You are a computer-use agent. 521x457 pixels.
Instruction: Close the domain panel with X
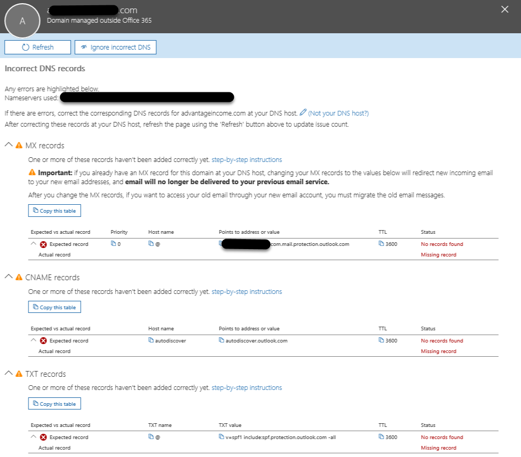[x=505, y=9]
